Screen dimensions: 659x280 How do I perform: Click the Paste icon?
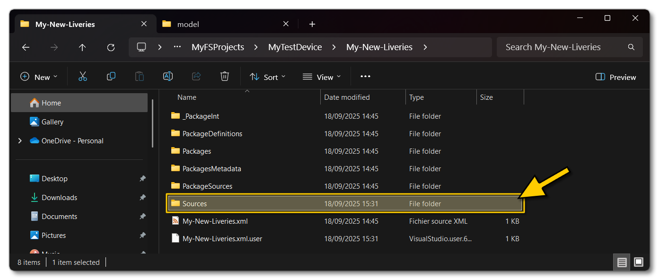click(x=140, y=76)
